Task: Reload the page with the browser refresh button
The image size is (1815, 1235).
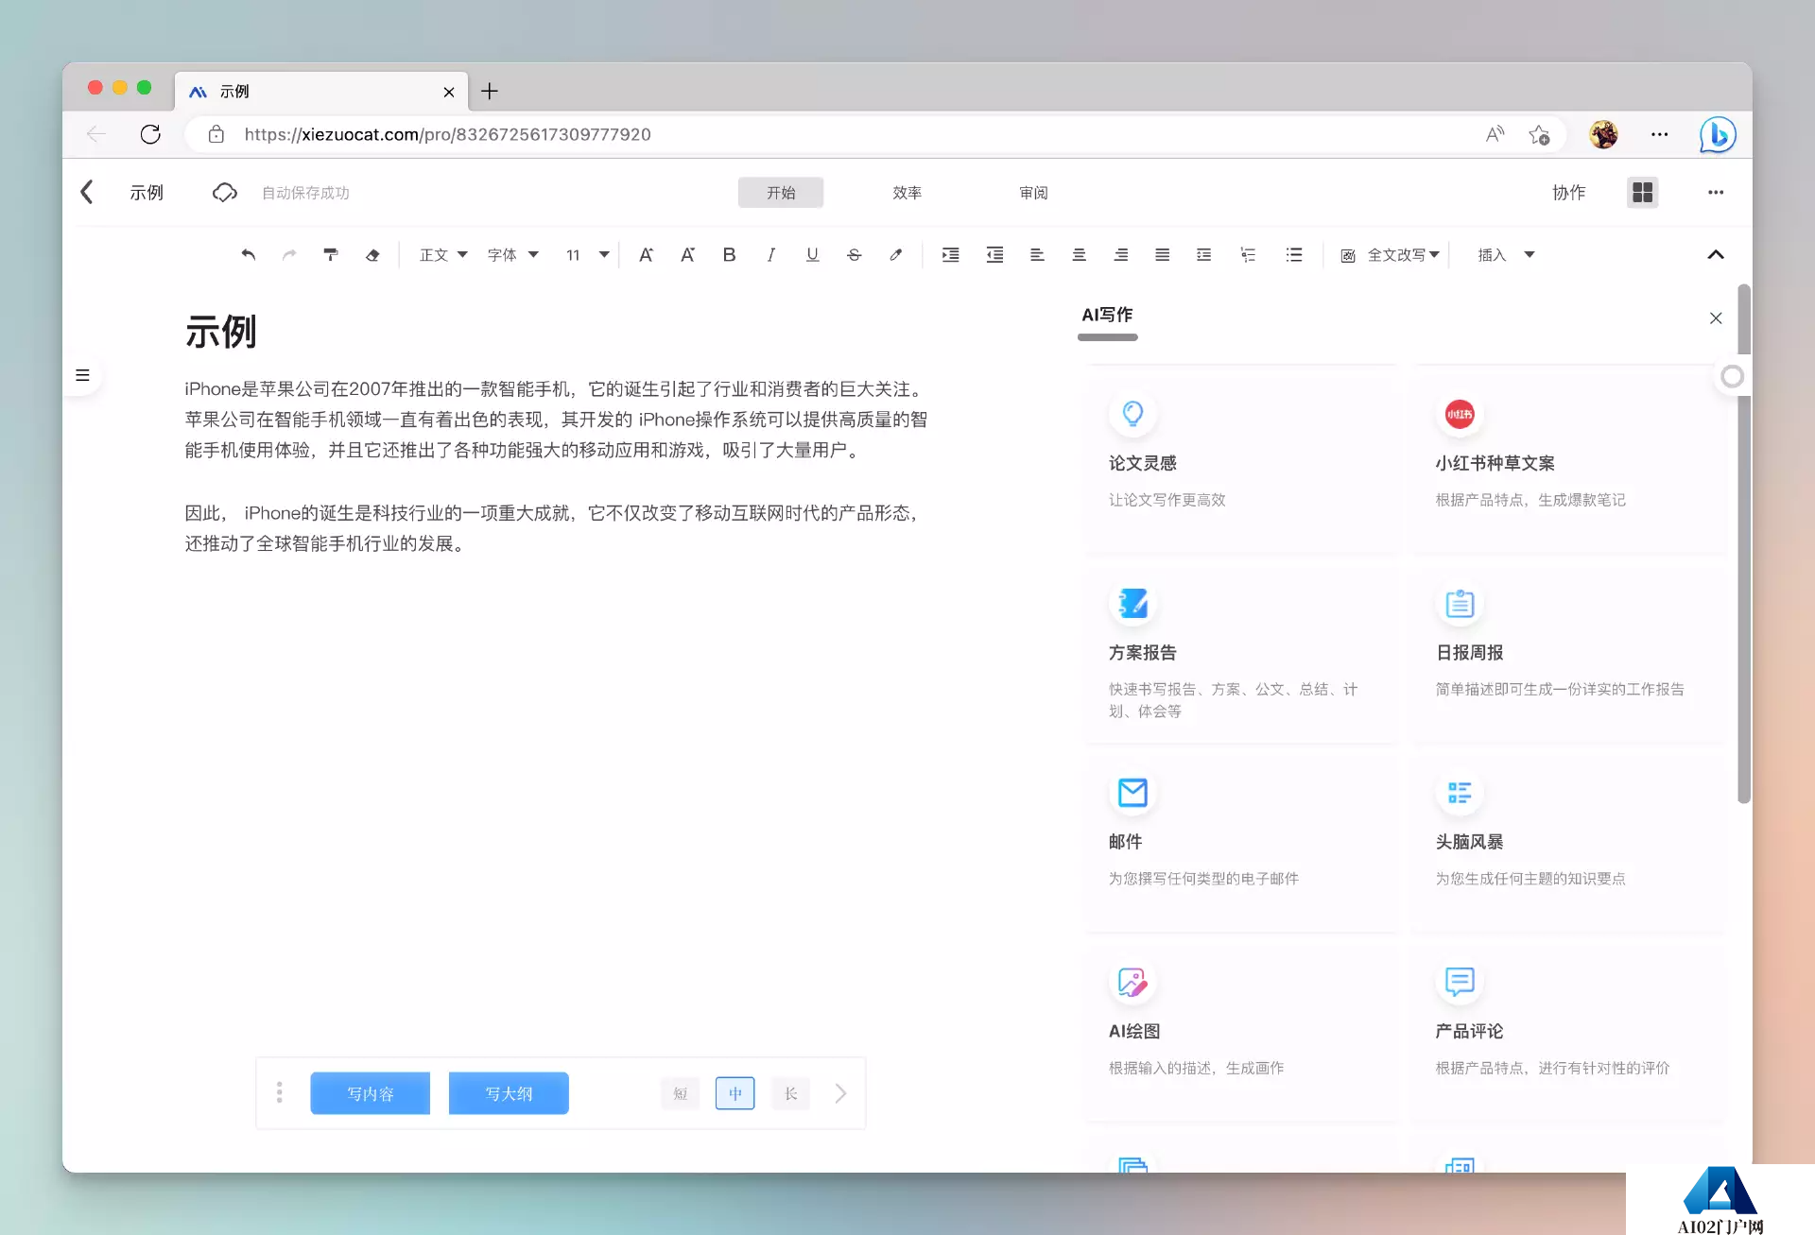Action: point(150,134)
